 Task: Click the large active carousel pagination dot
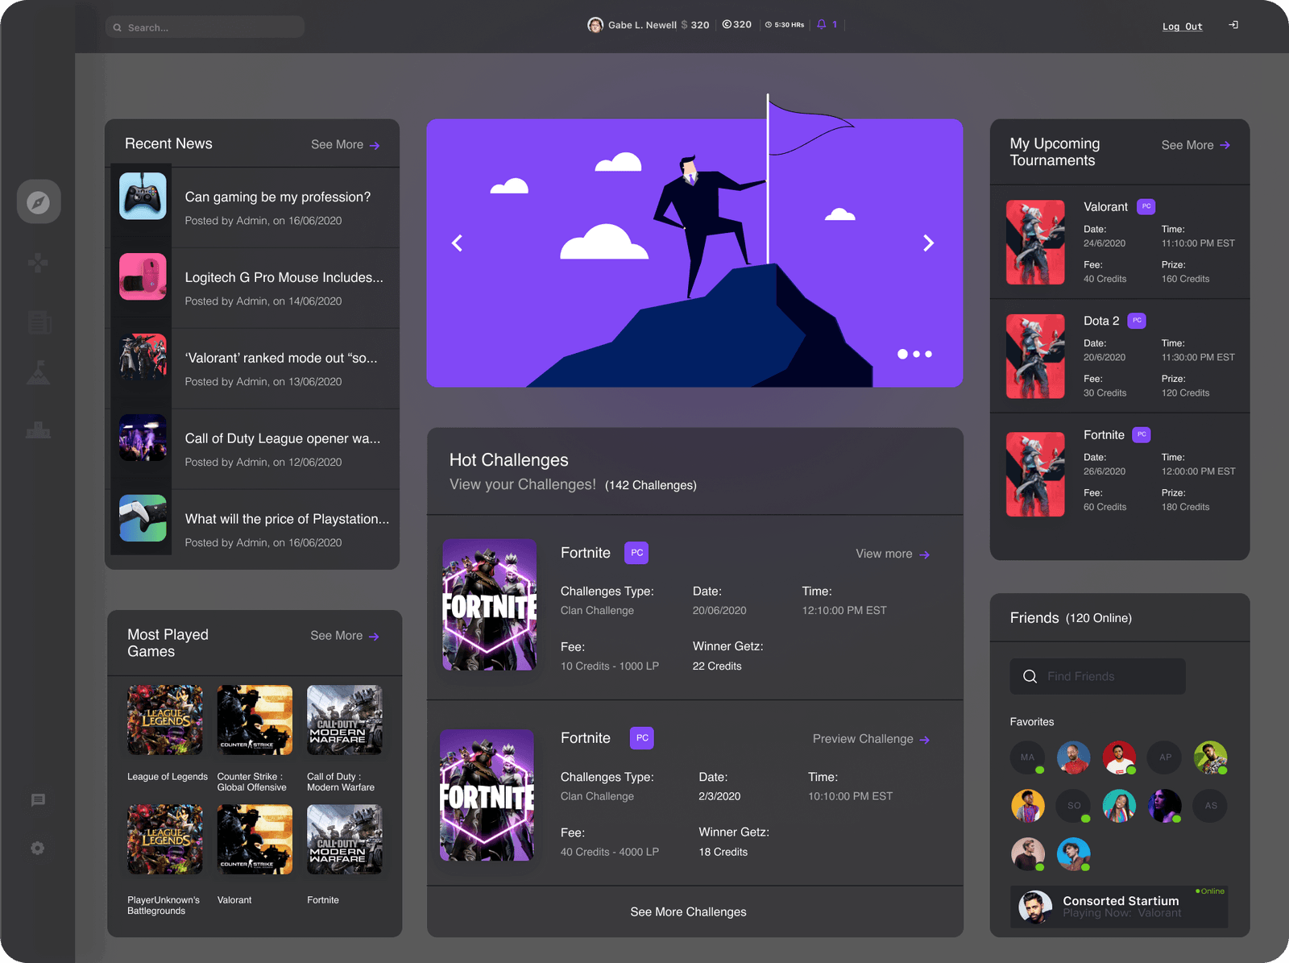pos(902,354)
